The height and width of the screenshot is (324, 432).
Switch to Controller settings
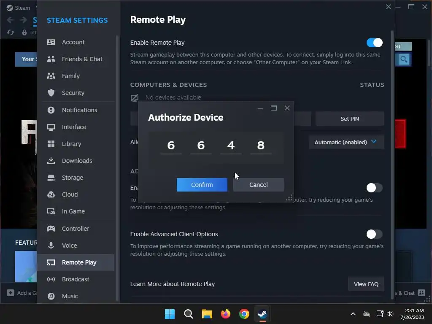(x=76, y=229)
